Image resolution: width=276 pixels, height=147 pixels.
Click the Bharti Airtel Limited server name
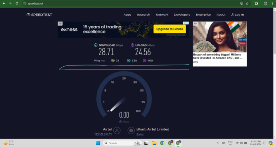(153, 129)
